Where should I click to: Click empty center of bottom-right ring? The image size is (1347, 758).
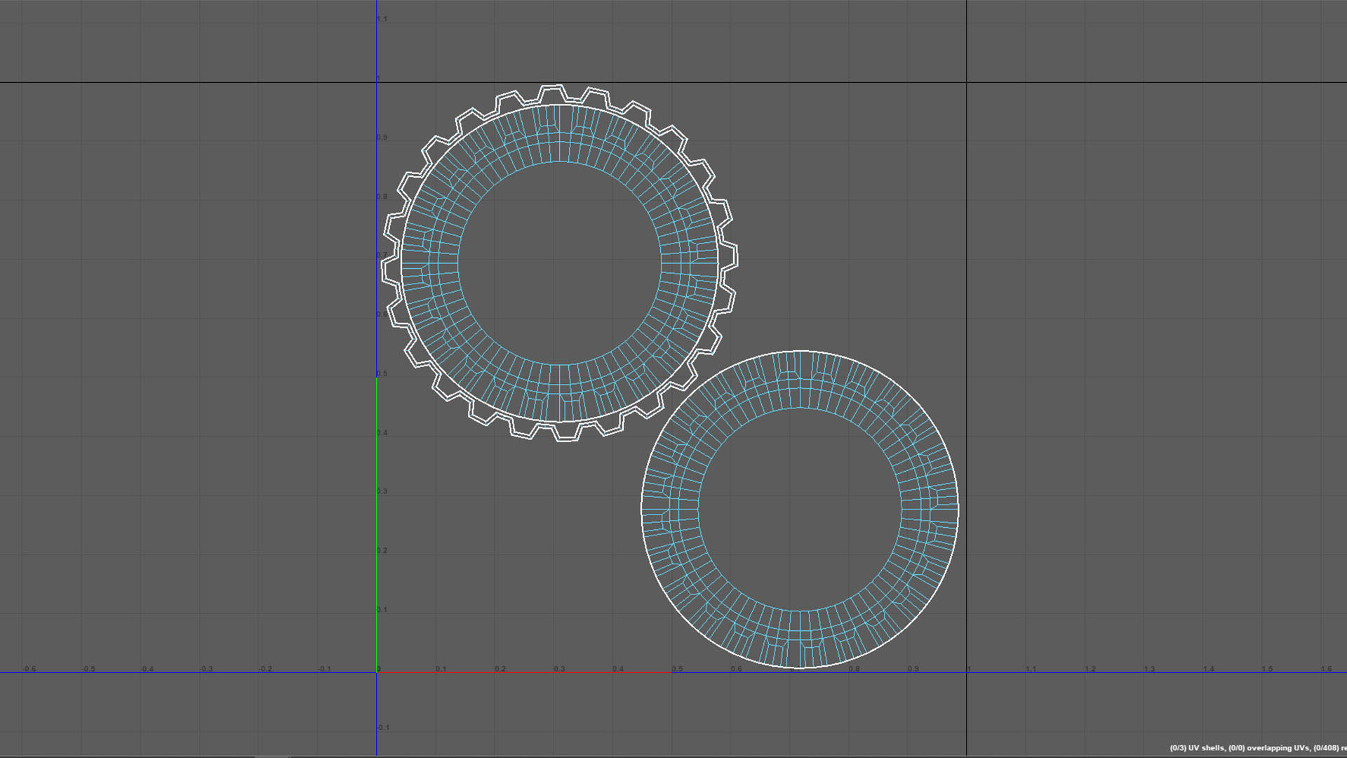[x=800, y=510]
